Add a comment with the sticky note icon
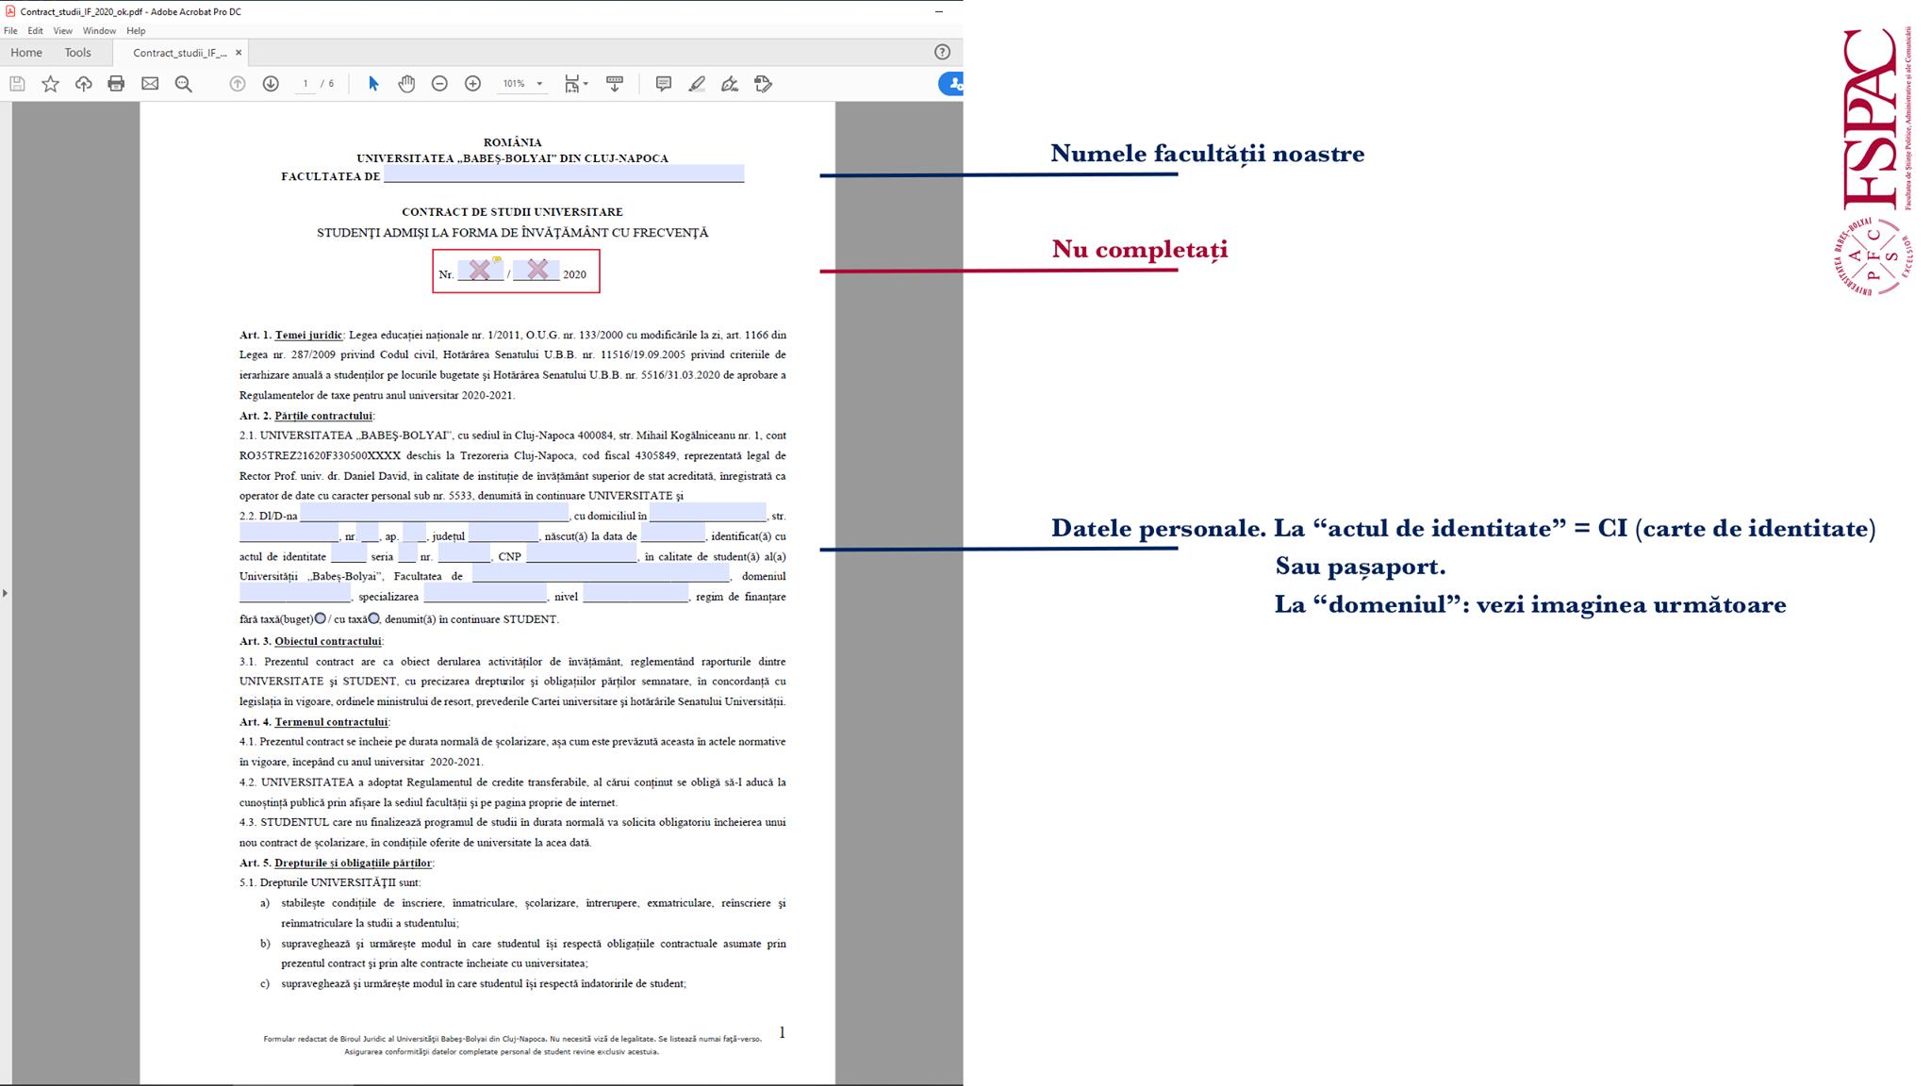This screenshot has width=1931, height=1086. [x=664, y=84]
